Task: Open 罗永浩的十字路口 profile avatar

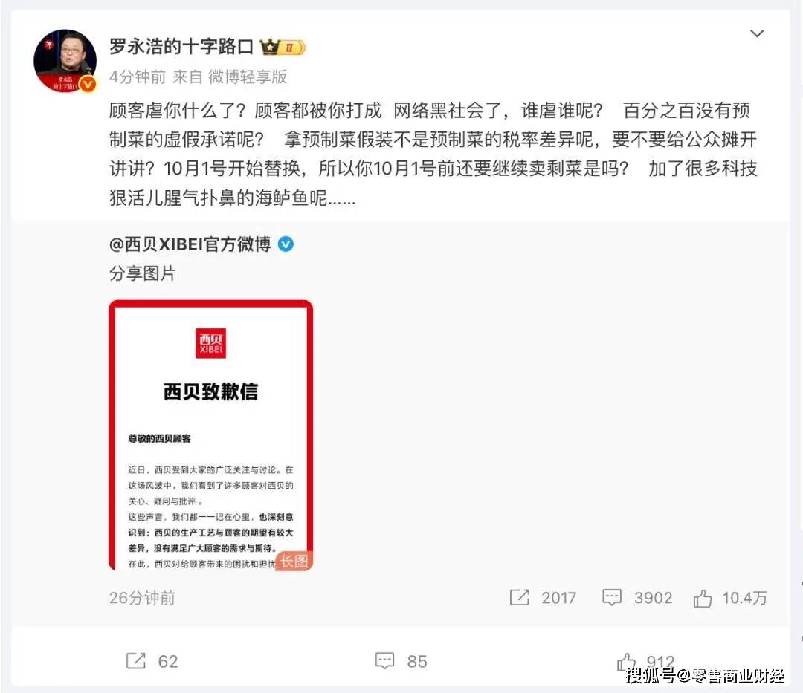Action: [65, 61]
